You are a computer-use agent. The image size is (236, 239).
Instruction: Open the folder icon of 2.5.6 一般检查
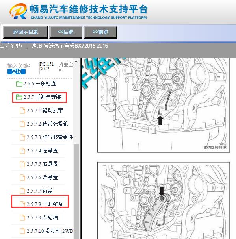(x=19, y=84)
